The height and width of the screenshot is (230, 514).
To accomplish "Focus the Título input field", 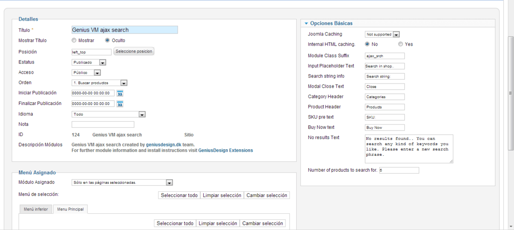I will [125, 30].
